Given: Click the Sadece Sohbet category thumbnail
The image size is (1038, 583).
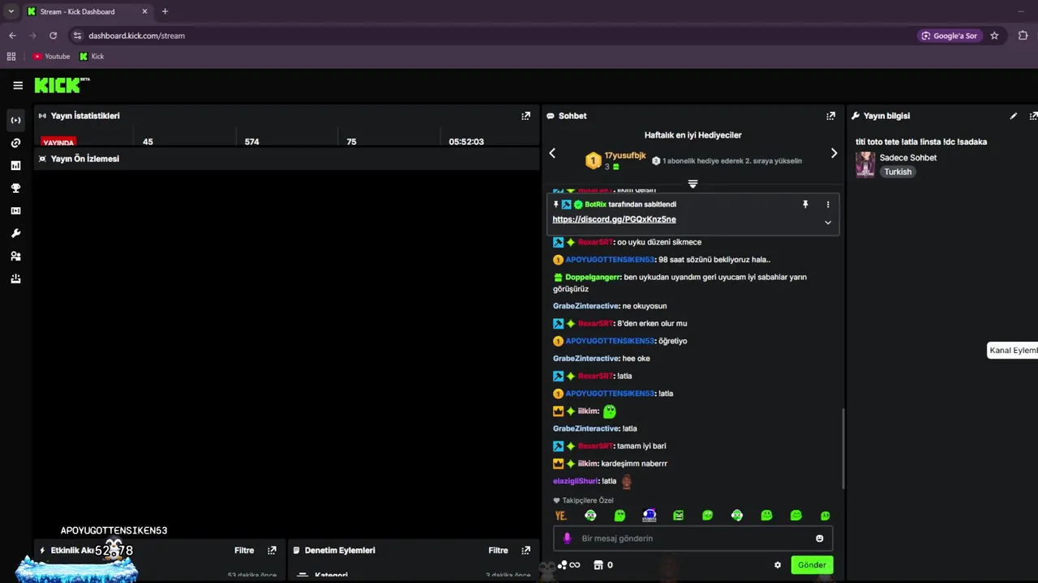Looking at the screenshot, I should (x=865, y=164).
